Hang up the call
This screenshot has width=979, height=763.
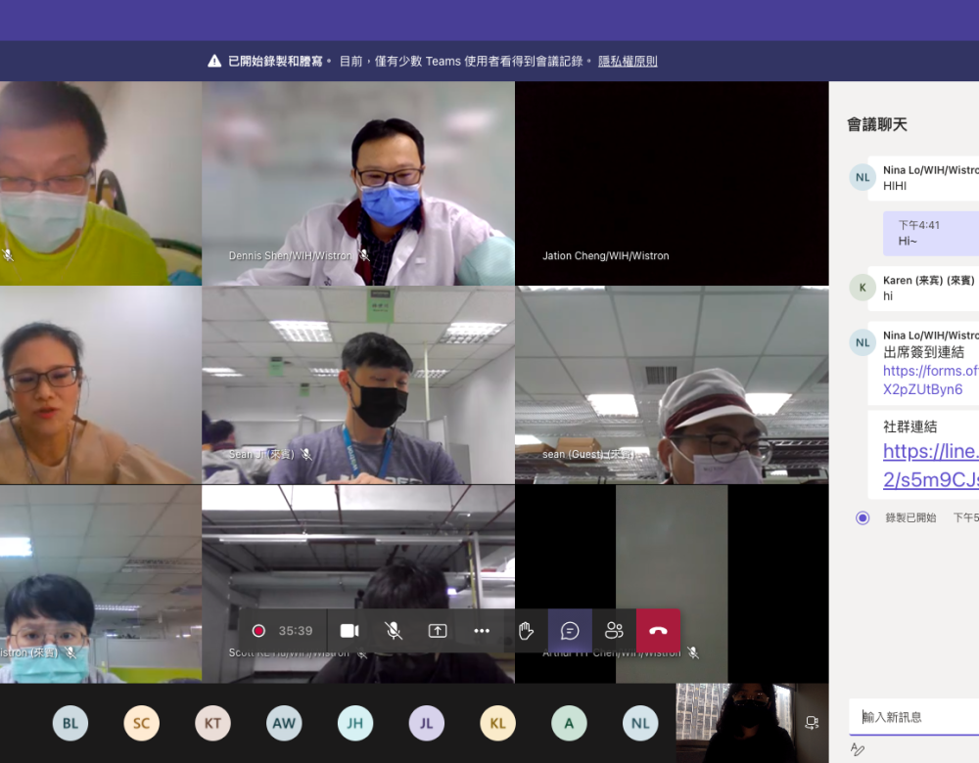pos(658,631)
